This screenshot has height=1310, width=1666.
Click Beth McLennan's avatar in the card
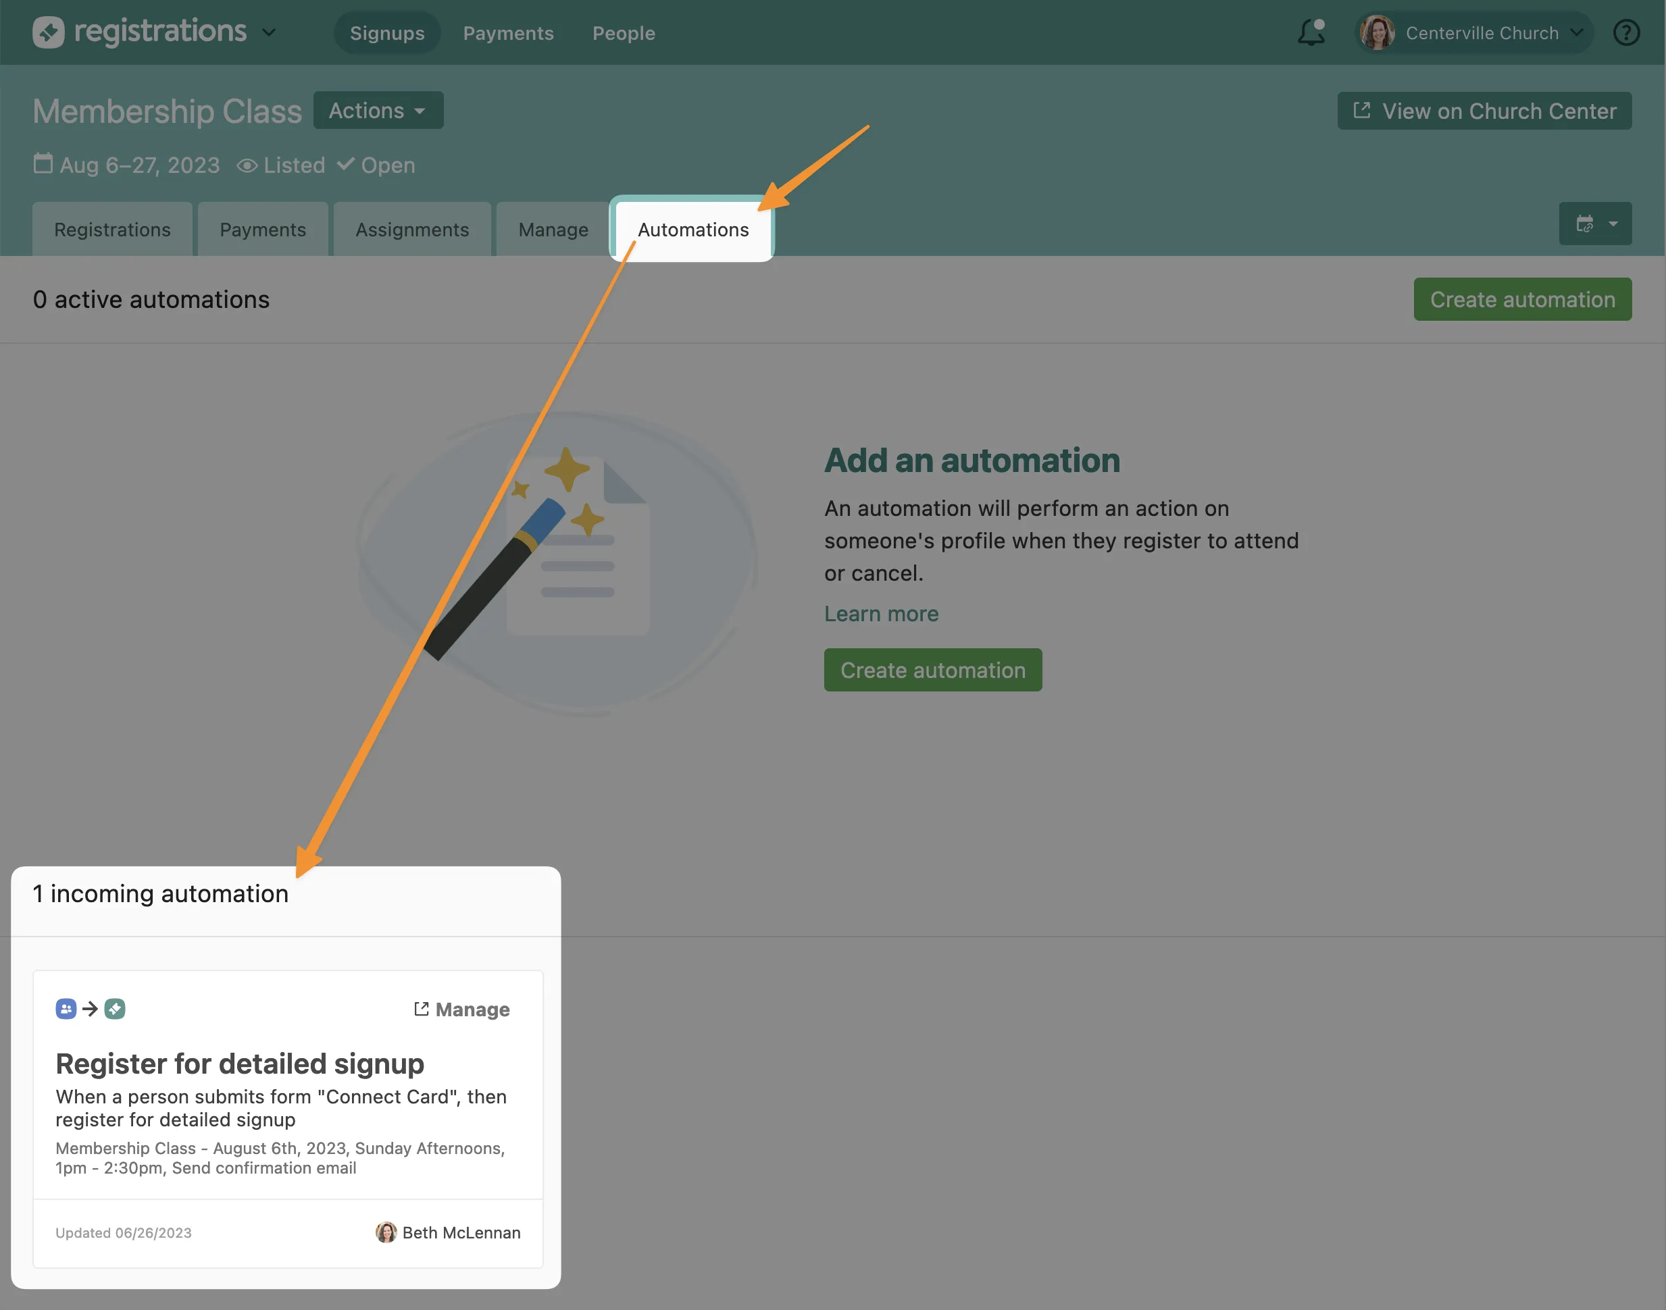[x=386, y=1232]
